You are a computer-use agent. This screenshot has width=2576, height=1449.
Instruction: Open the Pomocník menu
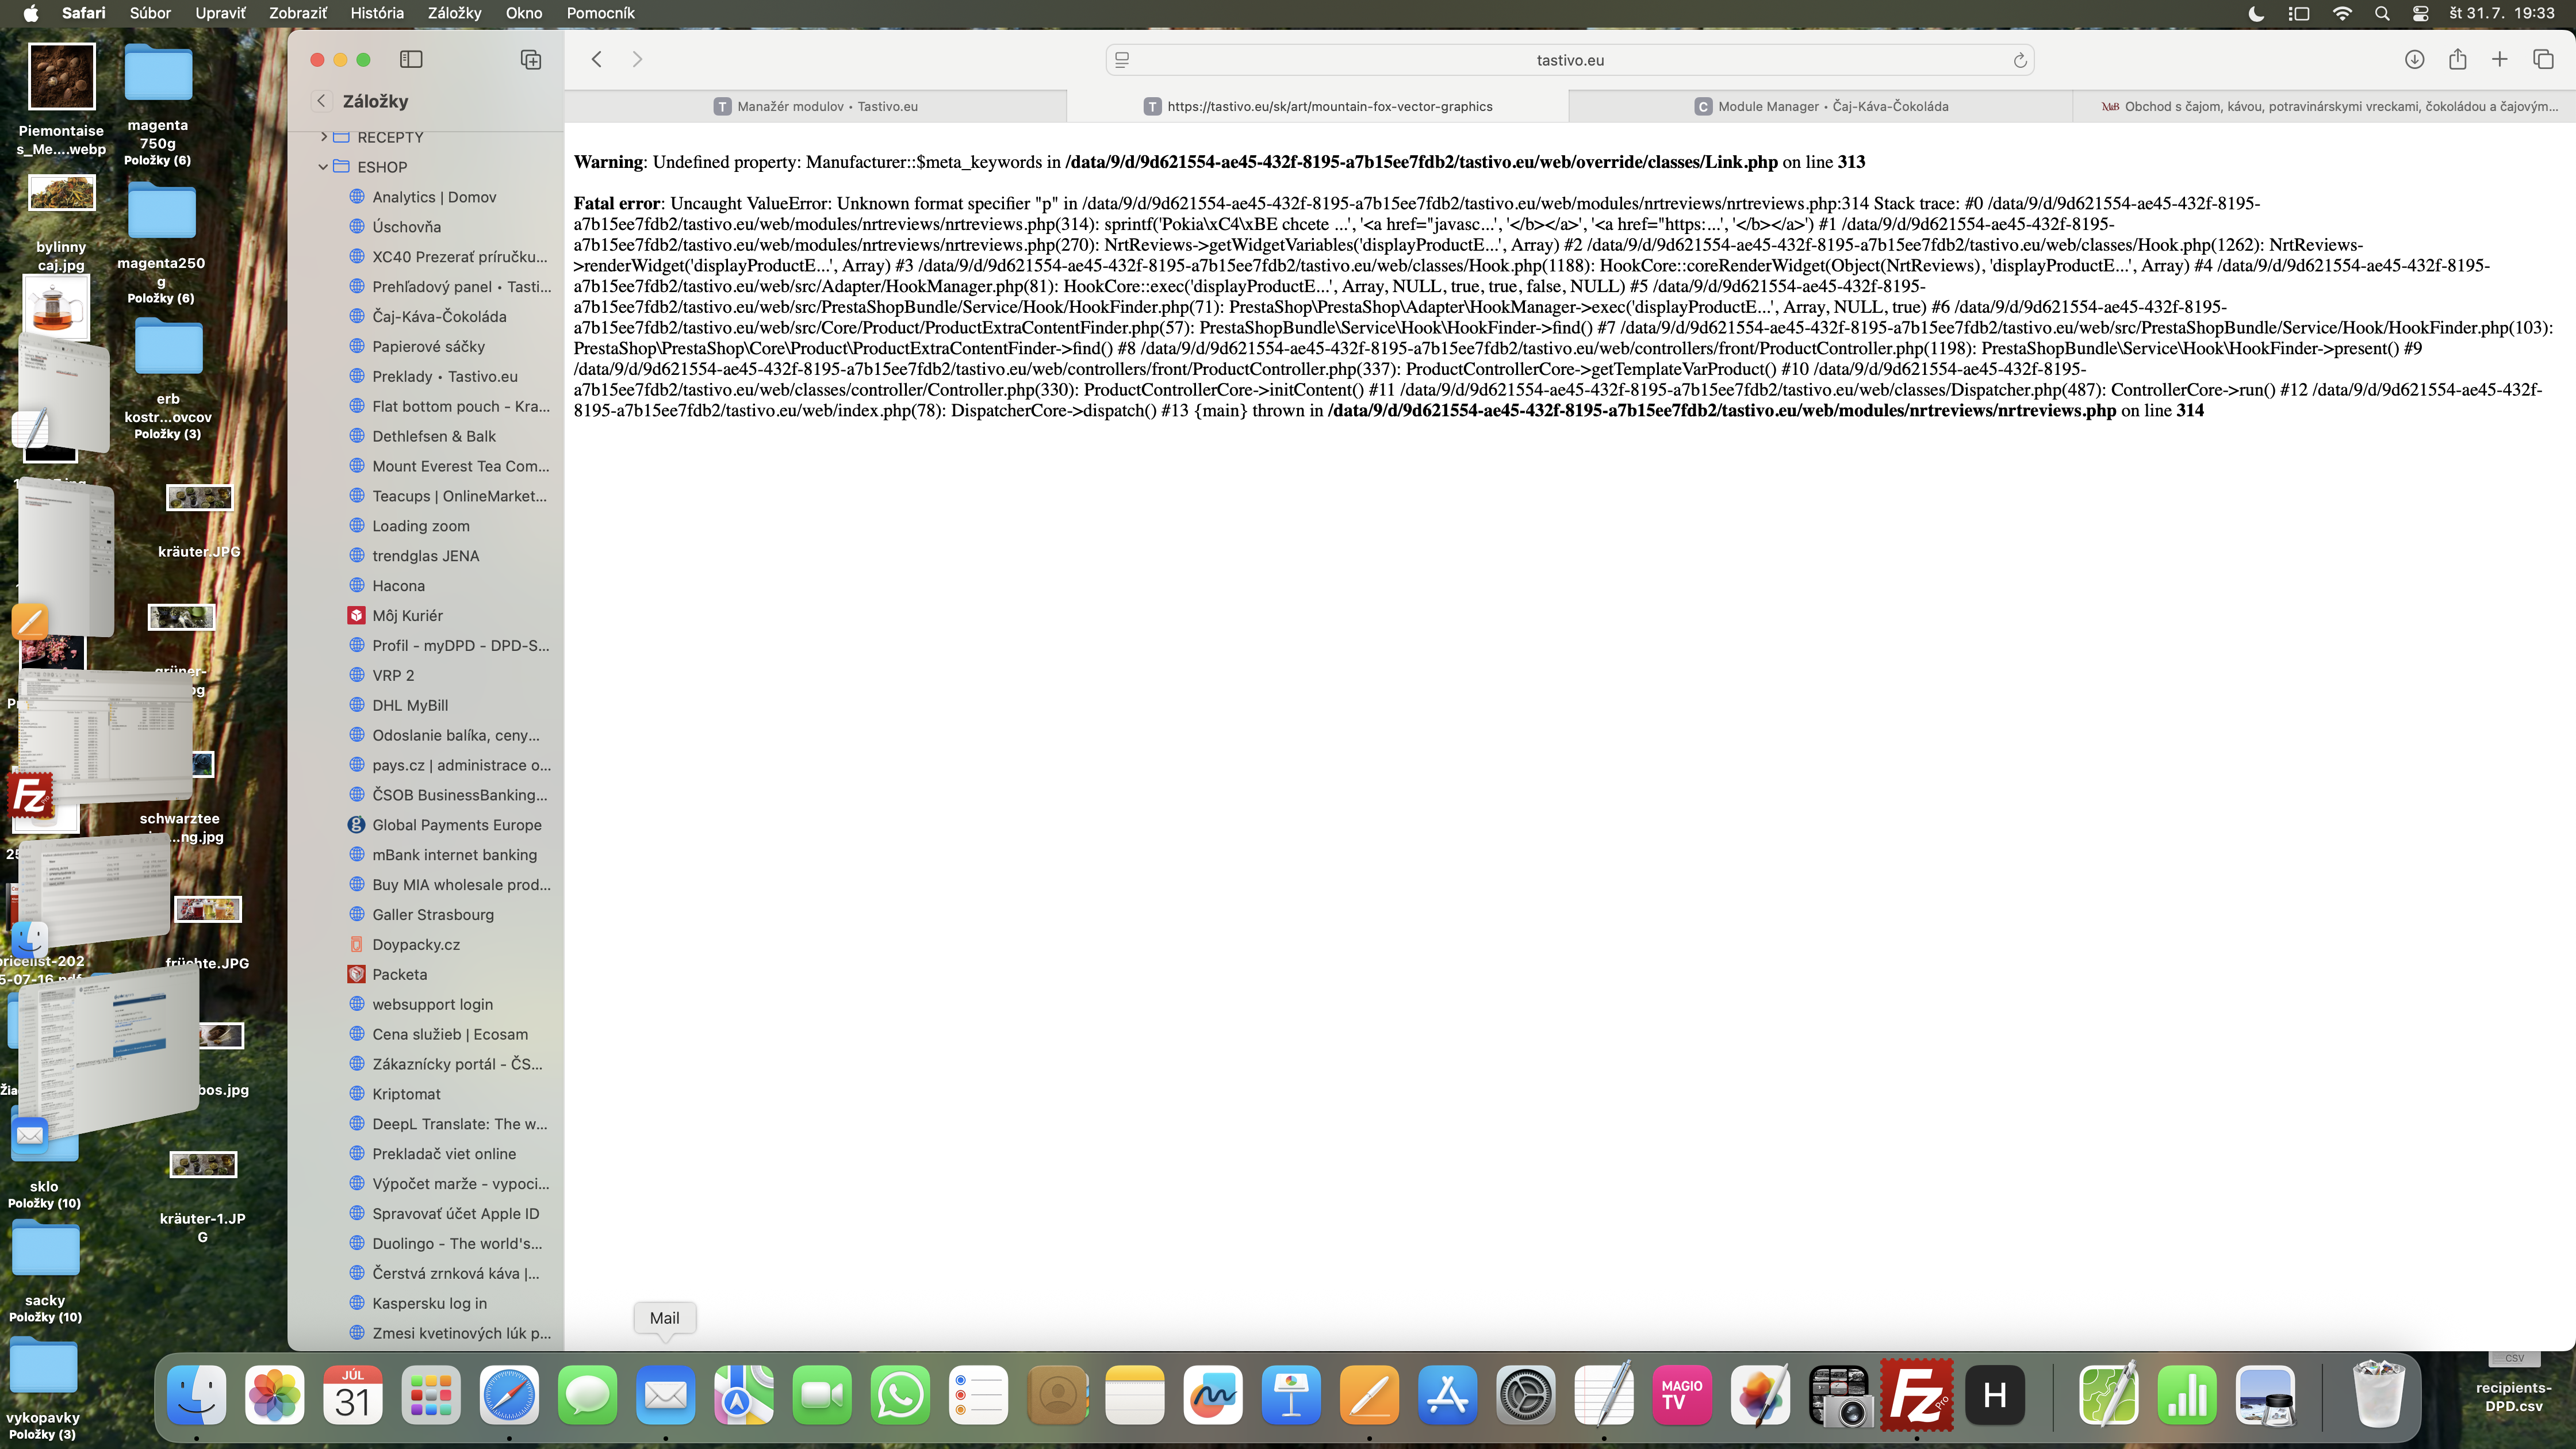click(600, 13)
